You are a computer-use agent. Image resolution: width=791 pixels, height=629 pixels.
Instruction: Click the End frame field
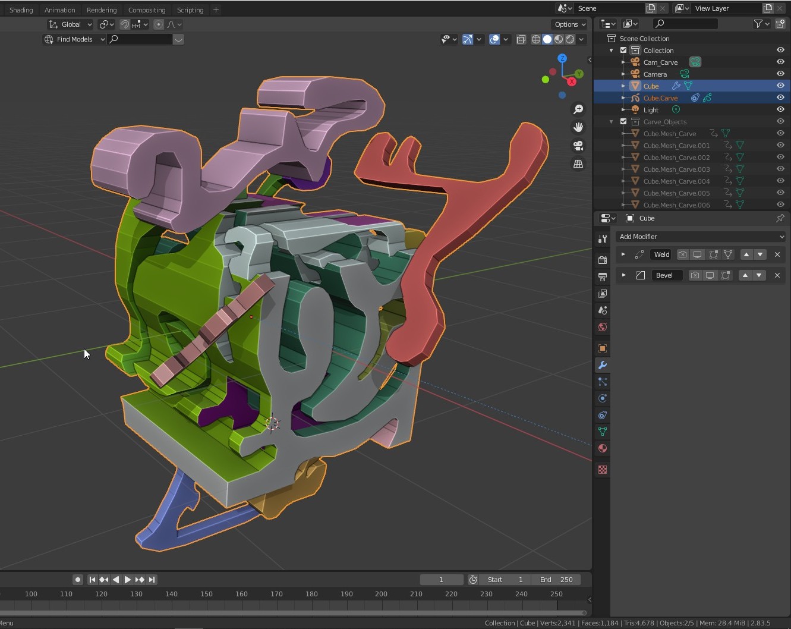click(x=556, y=580)
